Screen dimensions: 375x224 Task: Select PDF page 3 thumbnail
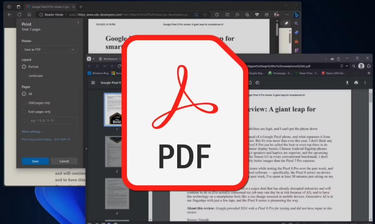[117, 194]
